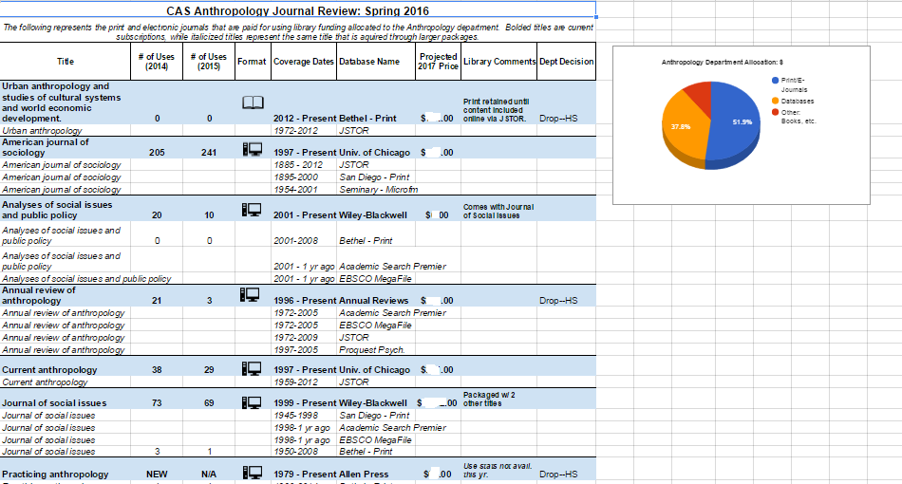Select the San Diego - Print cell dated 1895-2000

coord(374,177)
